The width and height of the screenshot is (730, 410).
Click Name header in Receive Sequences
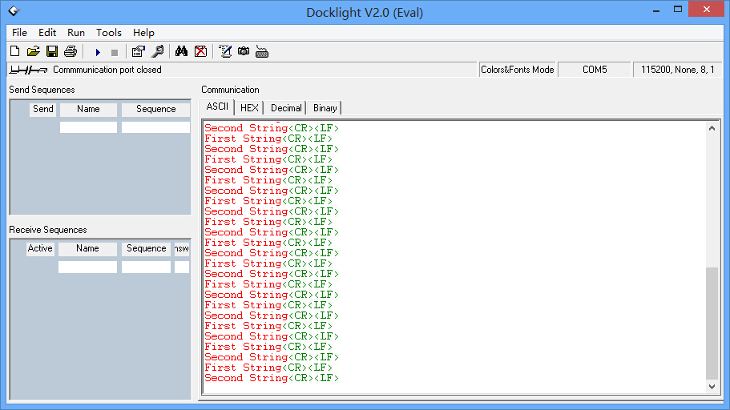point(87,248)
